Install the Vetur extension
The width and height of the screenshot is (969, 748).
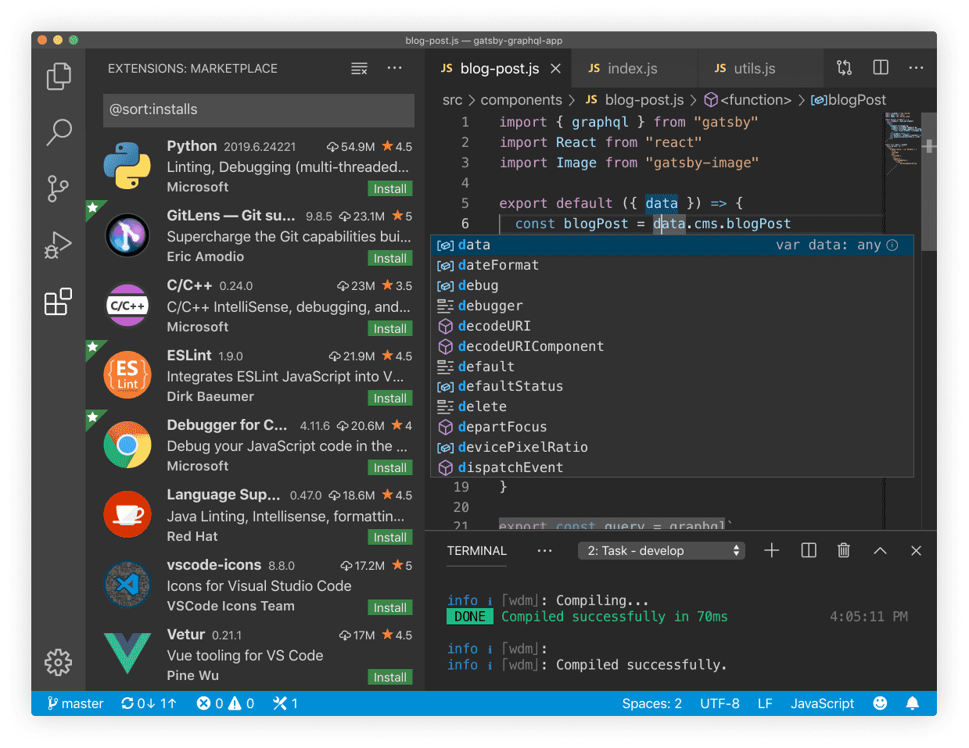click(389, 677)
